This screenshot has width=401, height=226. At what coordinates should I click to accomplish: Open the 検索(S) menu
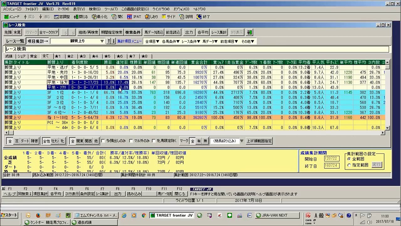pyautogui.click(x=95, y=9)
